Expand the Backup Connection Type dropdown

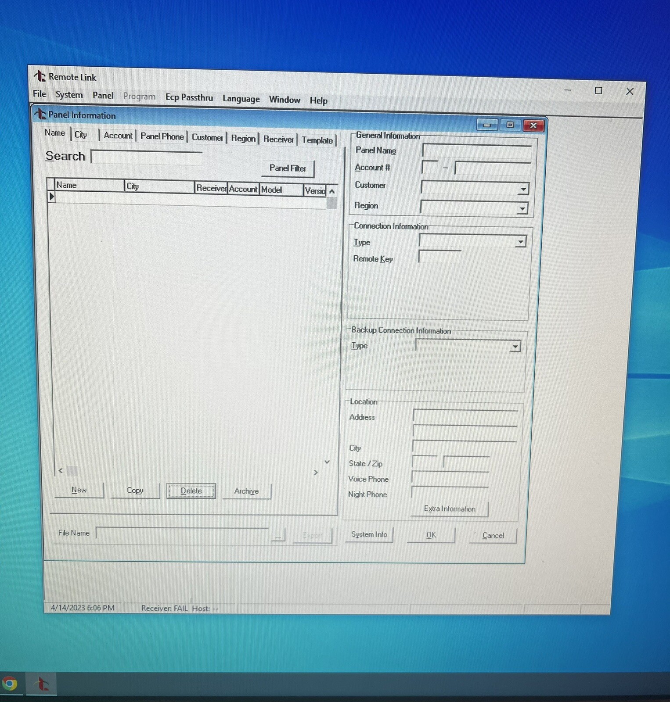[x=515, y=347]
